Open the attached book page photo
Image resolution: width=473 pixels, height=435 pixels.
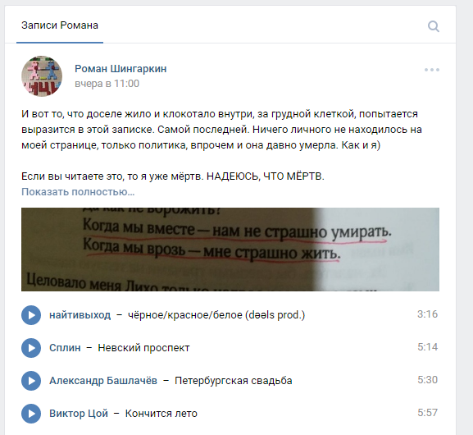coord(230,250)
